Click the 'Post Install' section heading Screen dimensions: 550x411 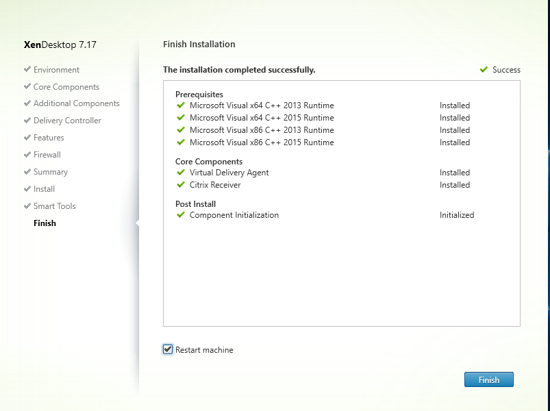195,204
